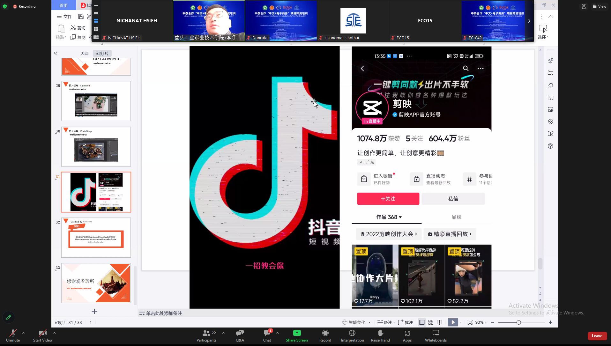Click fit-to-window zoom icon

click(470, 322)
